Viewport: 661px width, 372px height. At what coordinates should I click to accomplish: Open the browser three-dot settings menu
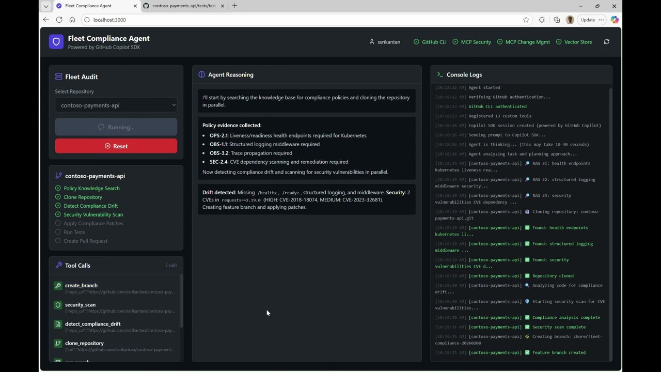tap(601, 20)
